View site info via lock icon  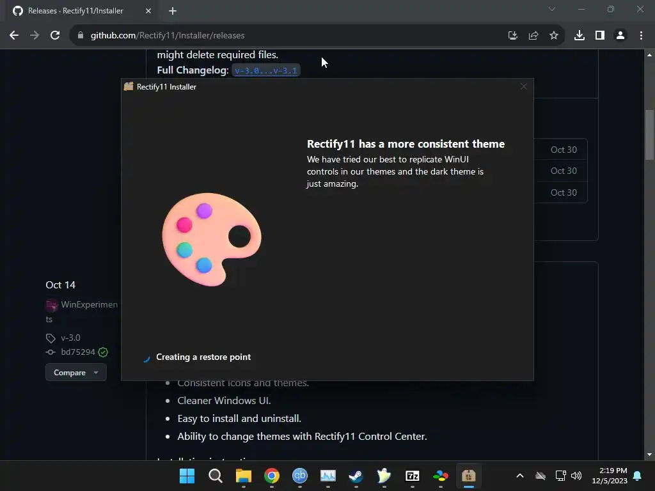click(x=80, y=36)
